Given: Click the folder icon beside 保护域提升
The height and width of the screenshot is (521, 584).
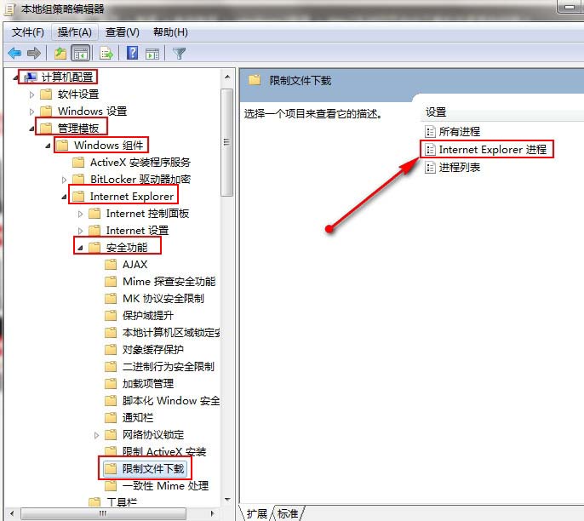Looking at the screenshot, I should (111, 316).
